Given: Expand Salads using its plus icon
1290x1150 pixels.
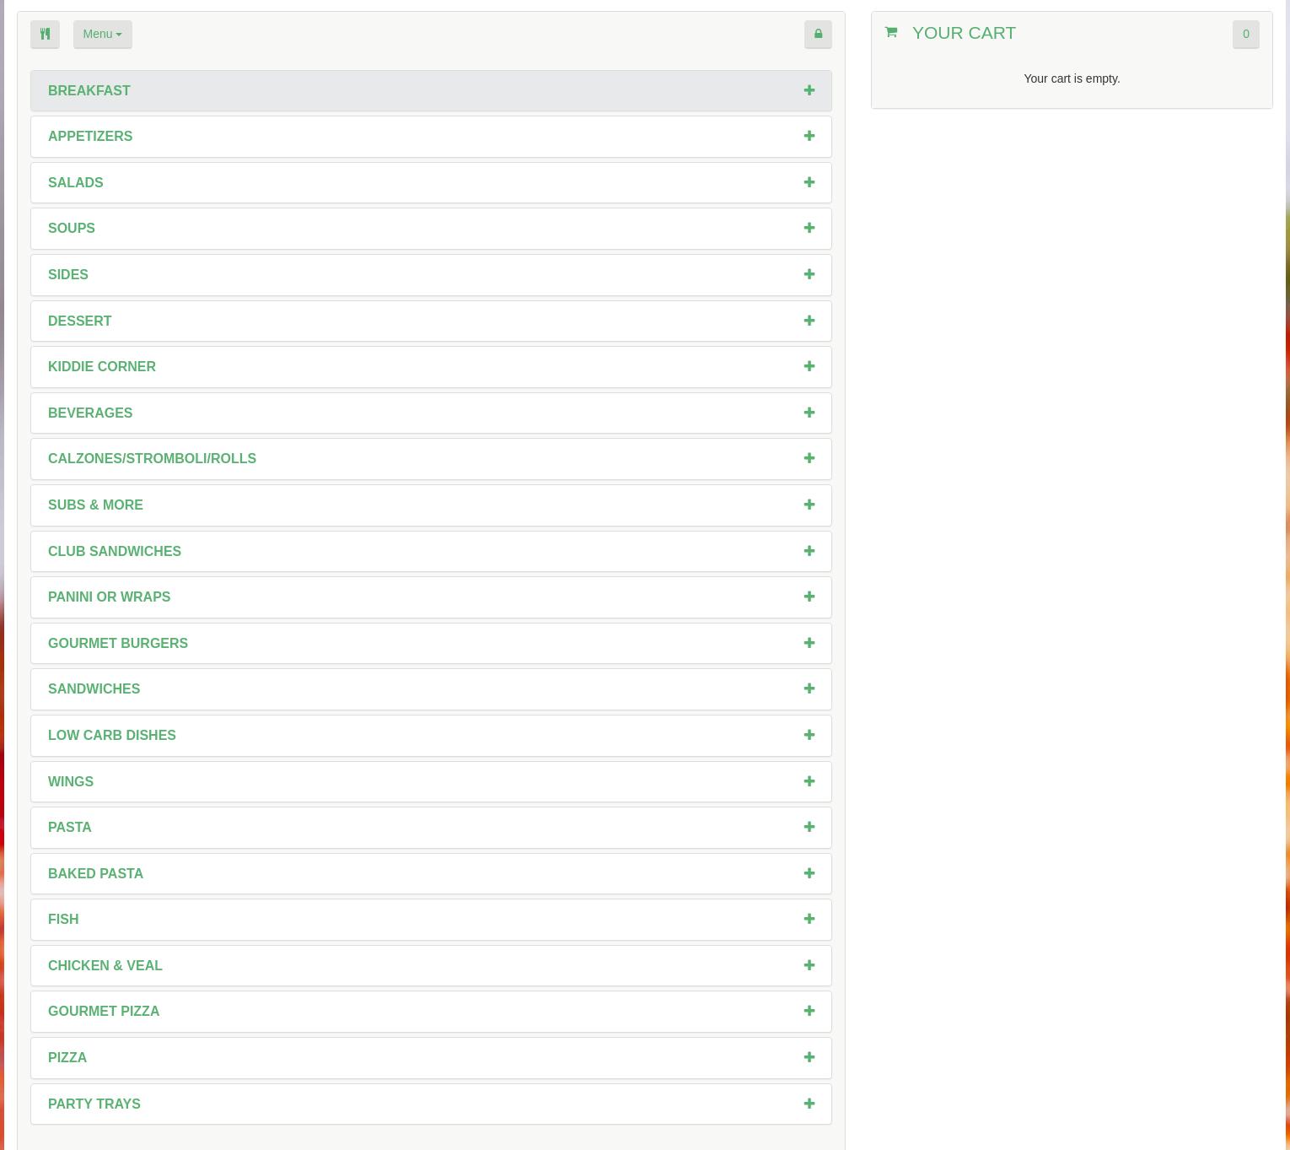Looking at the screenshot, I should [x=809, y=182].
